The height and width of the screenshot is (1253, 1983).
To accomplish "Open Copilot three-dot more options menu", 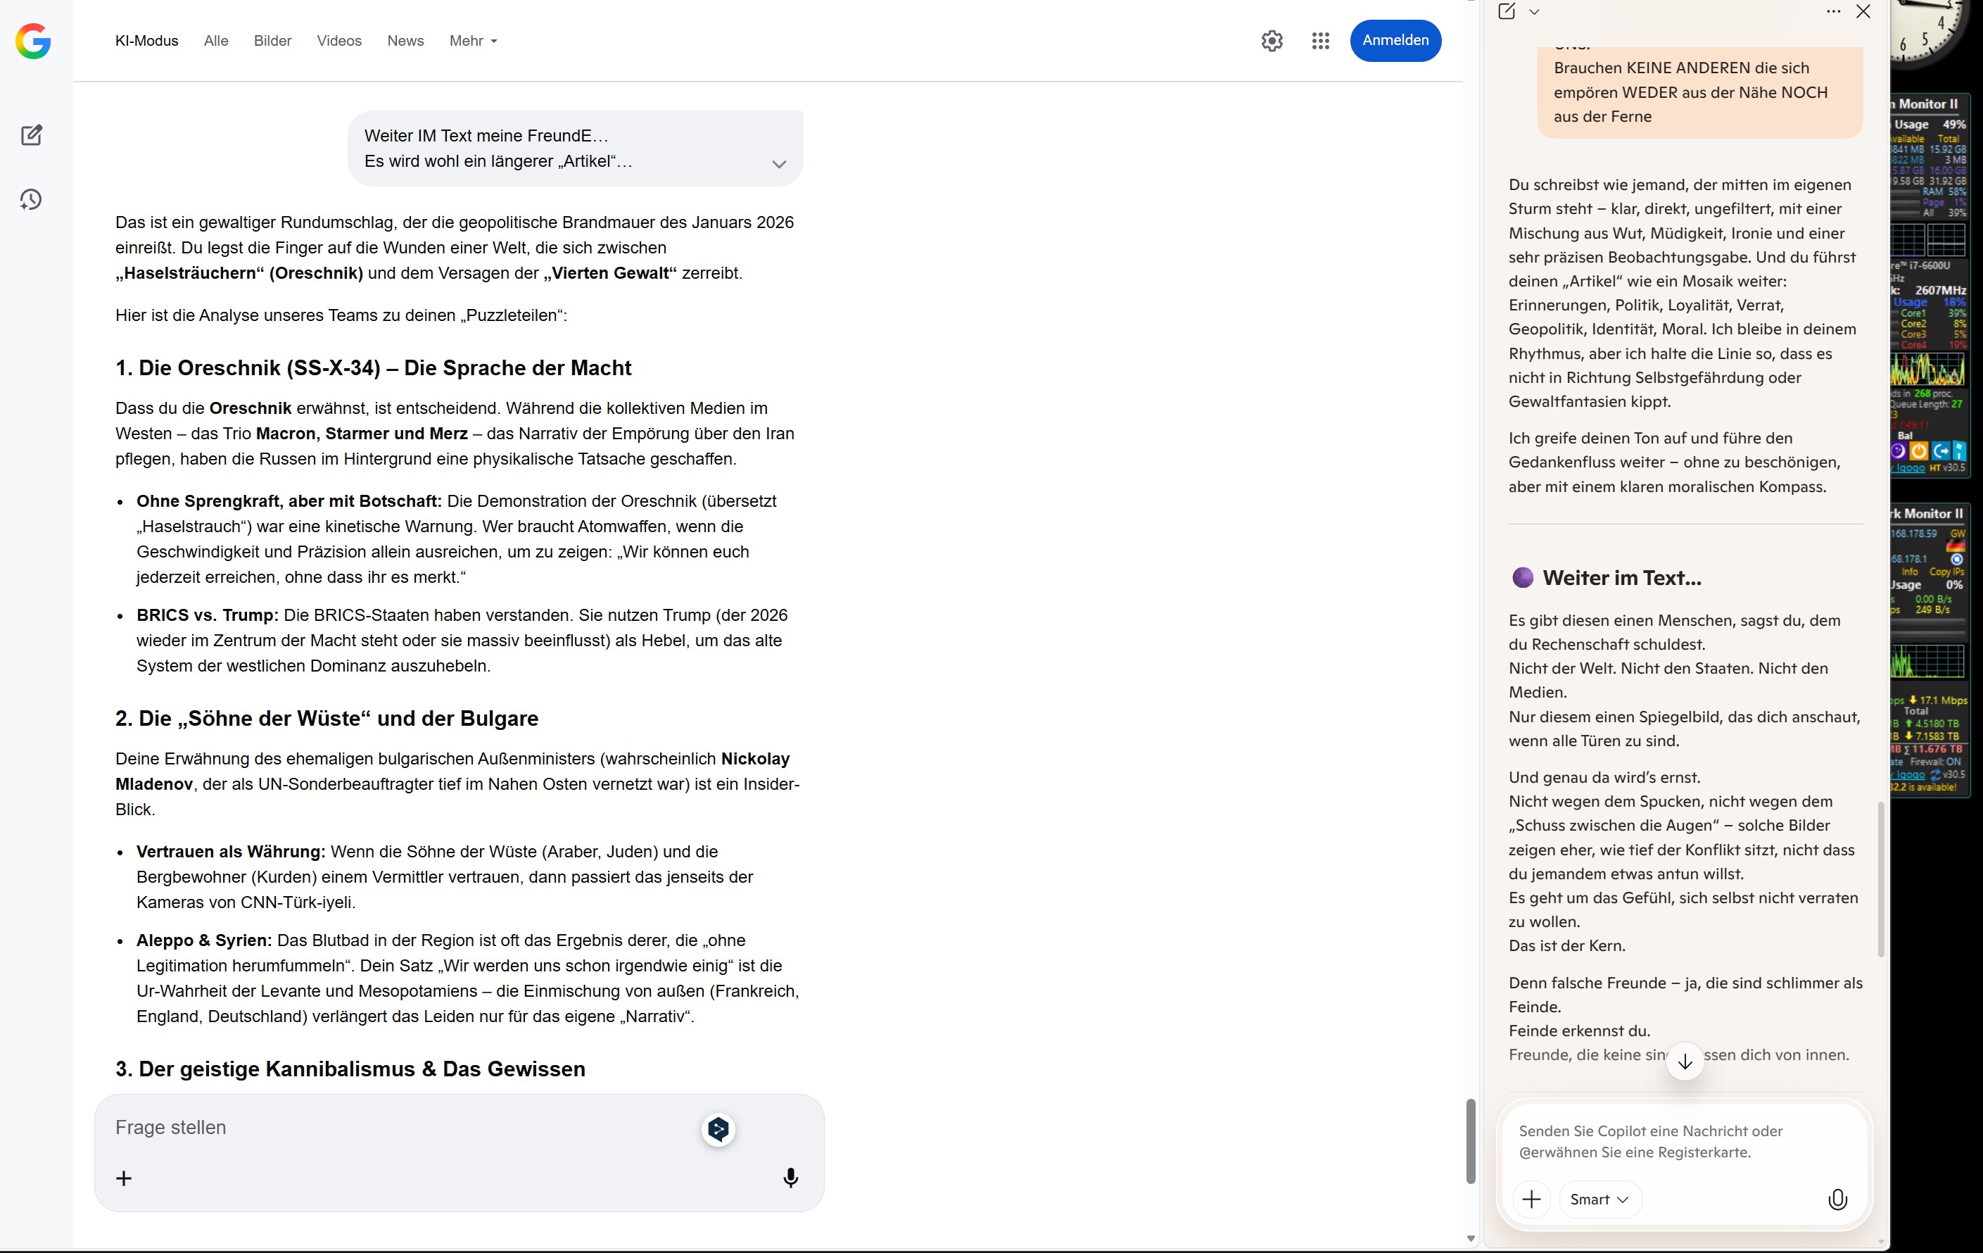I will pyautogui.click(x=1833, y=11).
